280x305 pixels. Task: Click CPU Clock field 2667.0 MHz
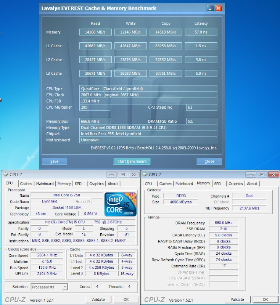[x=148, y=95]
